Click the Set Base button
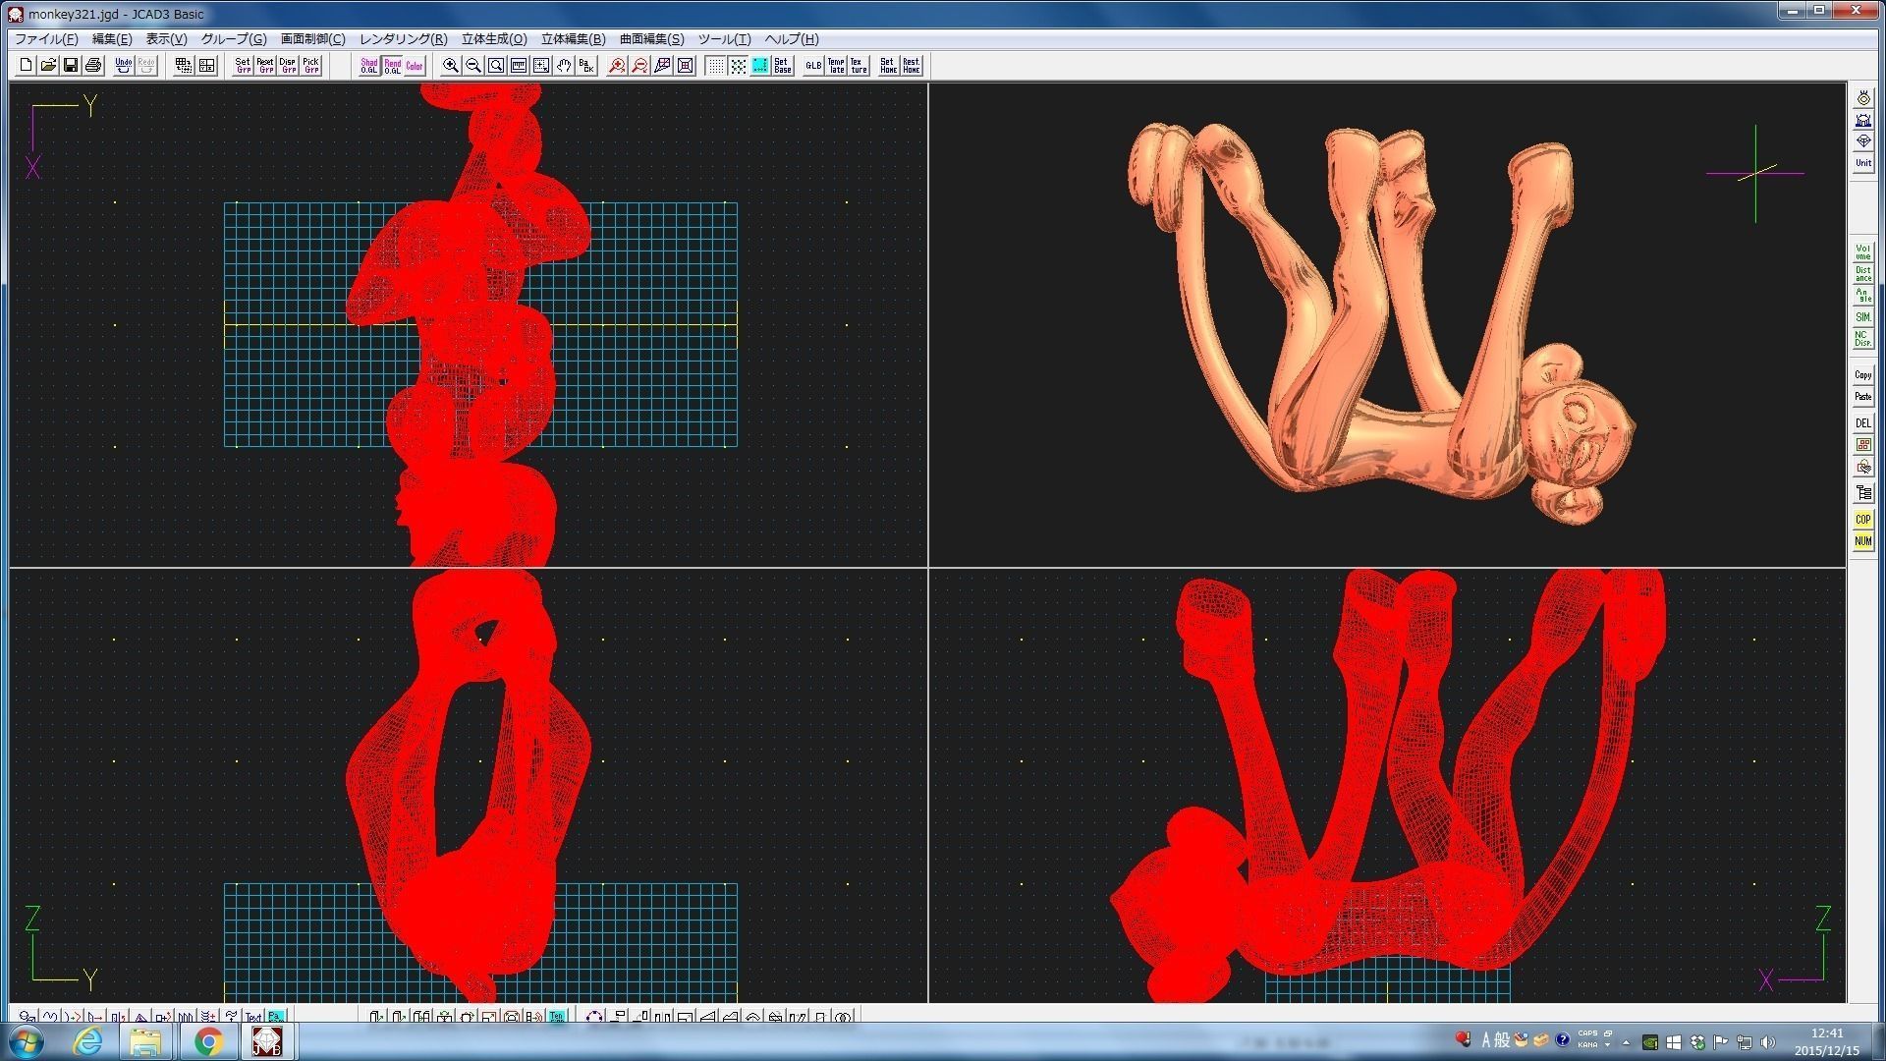The height and width of the screenshot is (1061, 1886). 783,66
